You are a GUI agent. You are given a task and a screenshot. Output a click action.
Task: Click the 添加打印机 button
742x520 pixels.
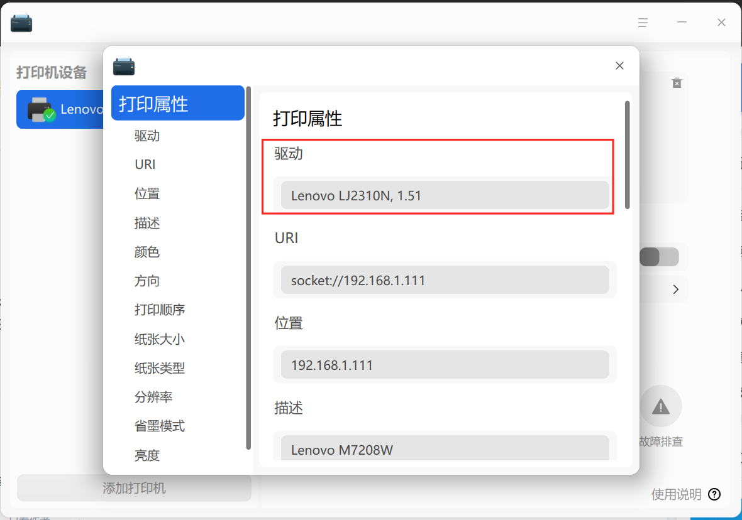pyautogui.click(x=134, y=488)
